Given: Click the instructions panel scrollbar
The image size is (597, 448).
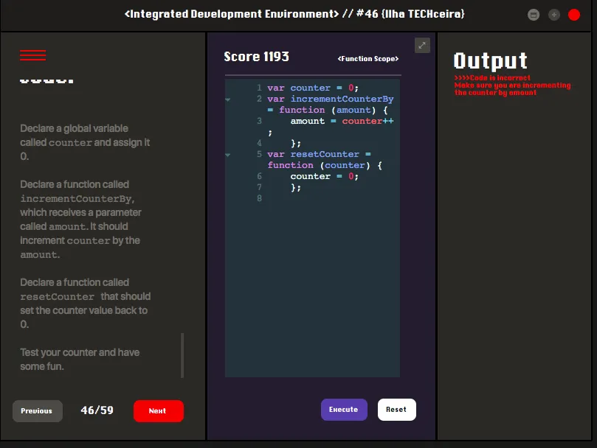Looking at the screenshot, I should click(182, 356).
